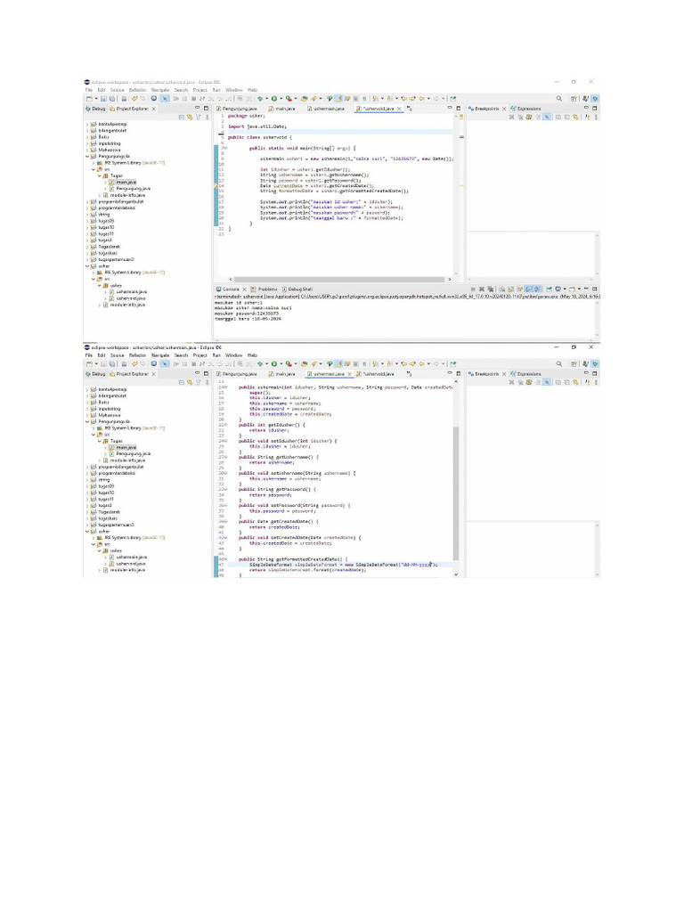Collapse the Pengunjungvila project in the lower Project Explorer
The width and height of the screenshot is (684, 912).
tap(87, 423)
